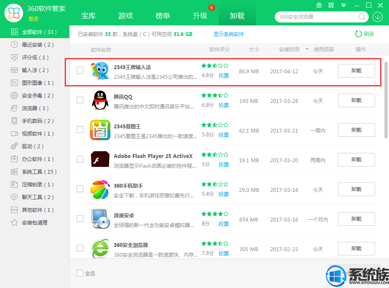Uninstall 逍遥安卓 with 卸载 button
This screenshot has height=288, width=389.
[x=356, y=219]
